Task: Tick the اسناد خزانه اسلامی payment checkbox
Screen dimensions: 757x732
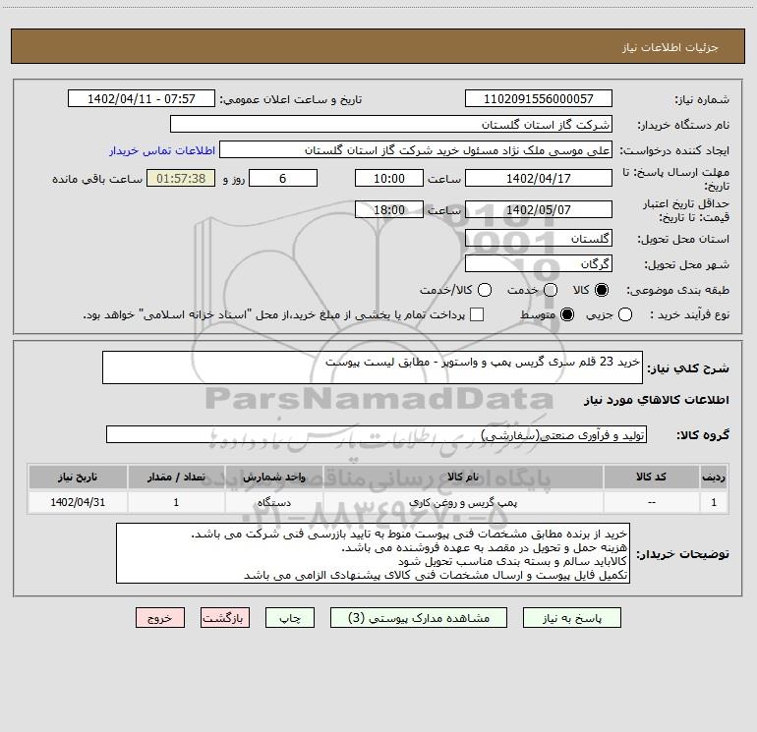Action: [x=477, y=314]
